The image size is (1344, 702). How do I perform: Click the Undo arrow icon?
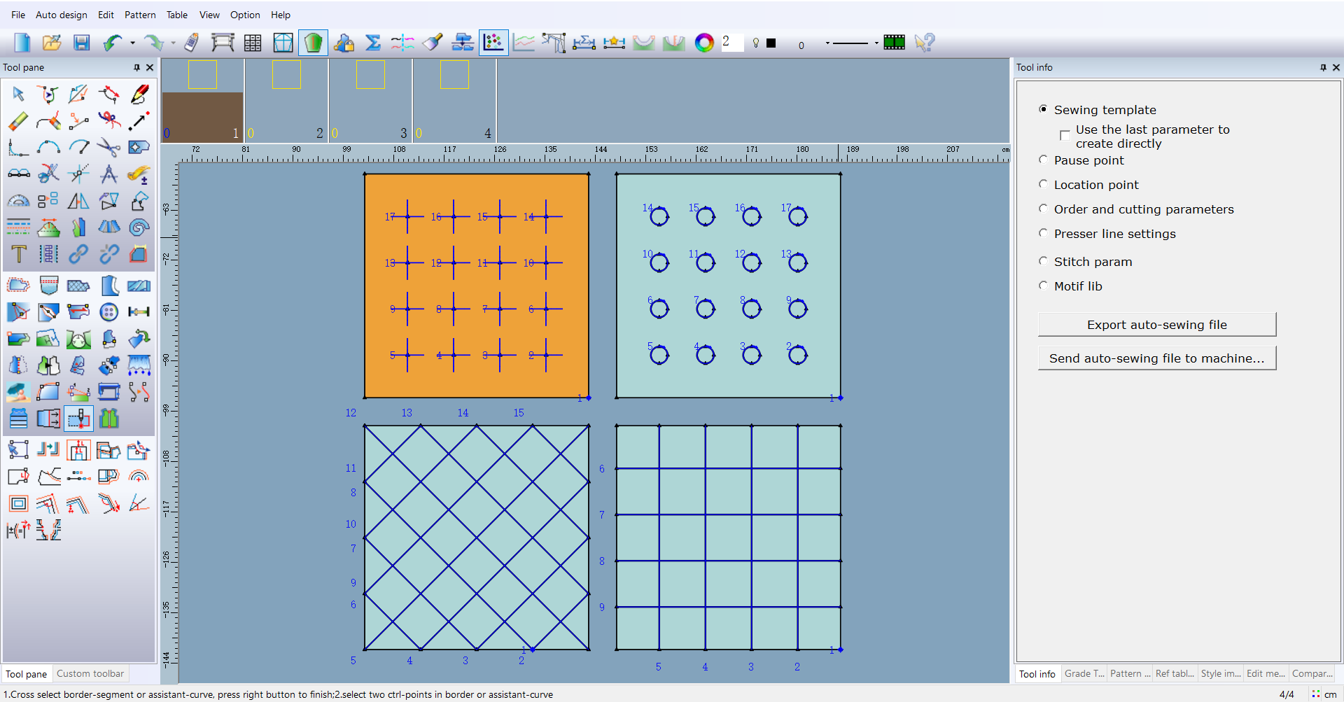coord(112,43)
